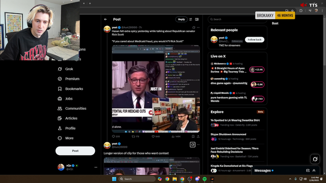326x183 pixels.
Task: Click the +12.4K listeners badge
Action: tap(257, 70)
